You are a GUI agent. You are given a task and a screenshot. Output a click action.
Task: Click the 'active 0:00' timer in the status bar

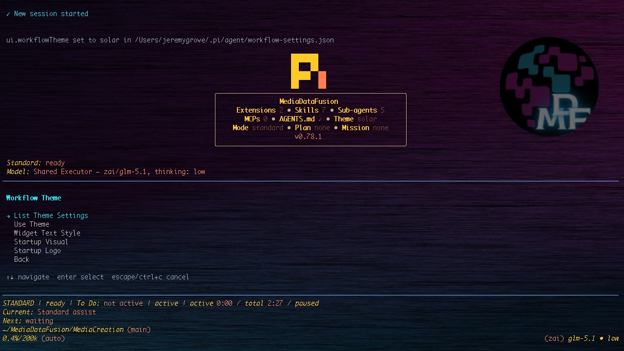[x=211, y=303]
